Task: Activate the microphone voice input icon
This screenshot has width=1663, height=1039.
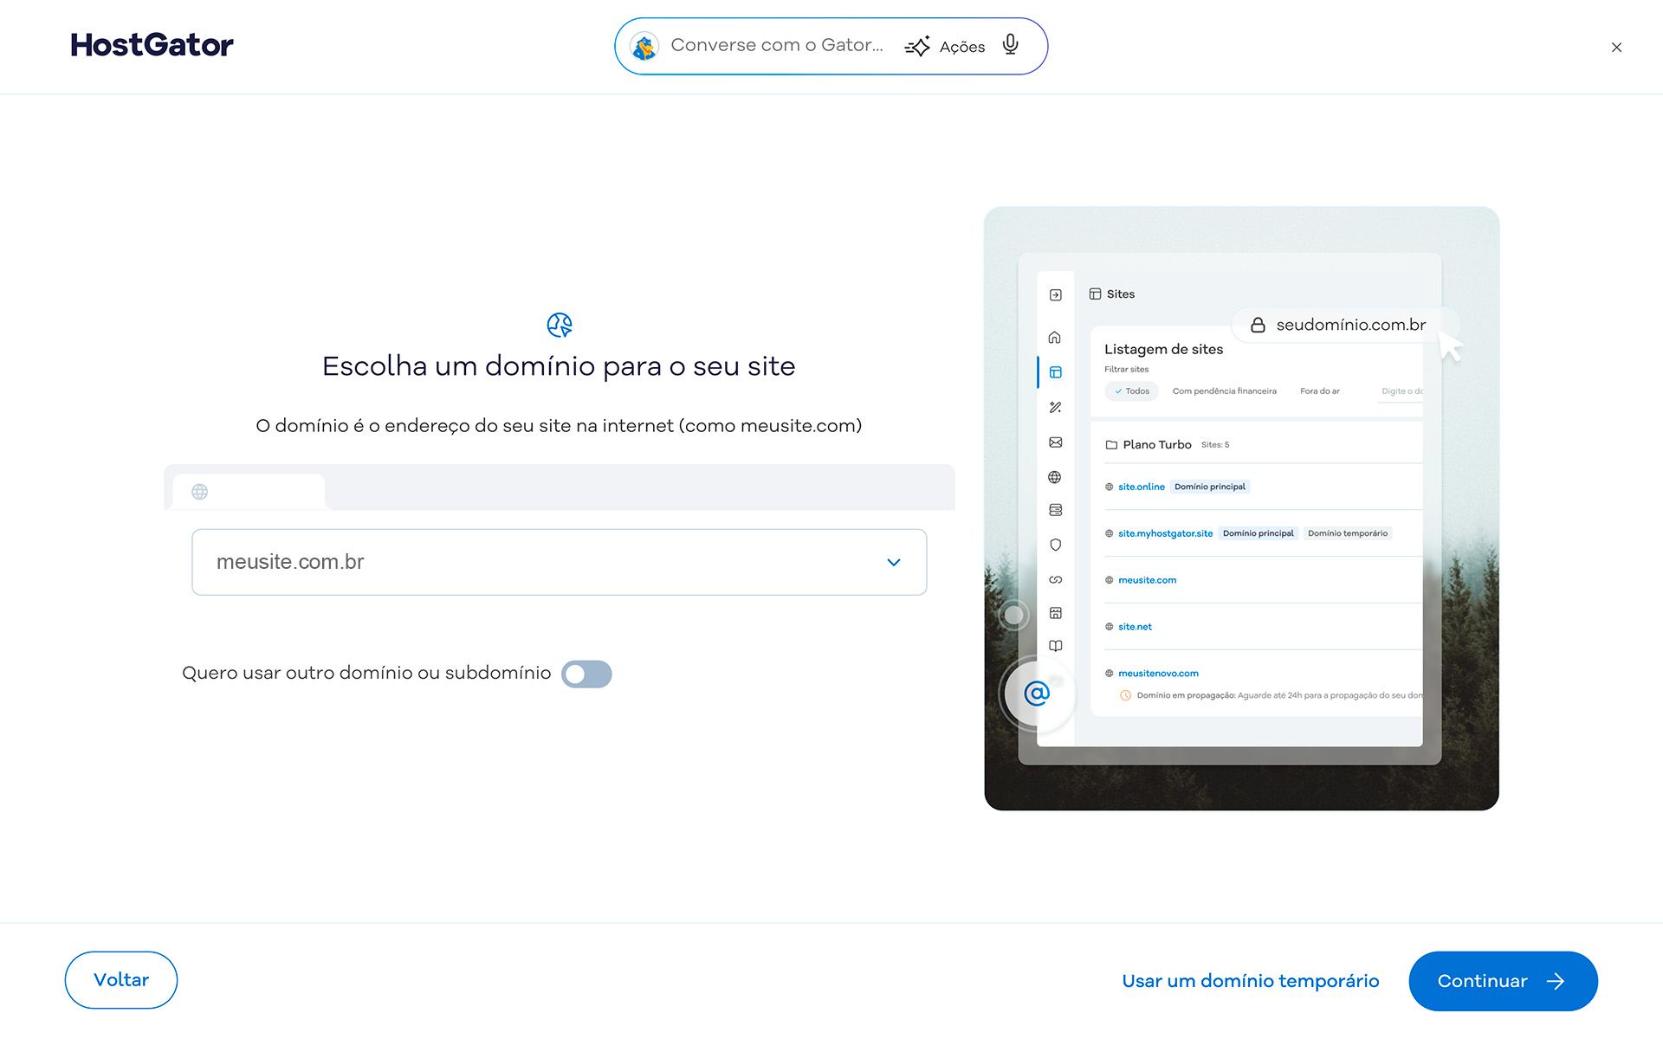Action: (x=1010, y=45)
